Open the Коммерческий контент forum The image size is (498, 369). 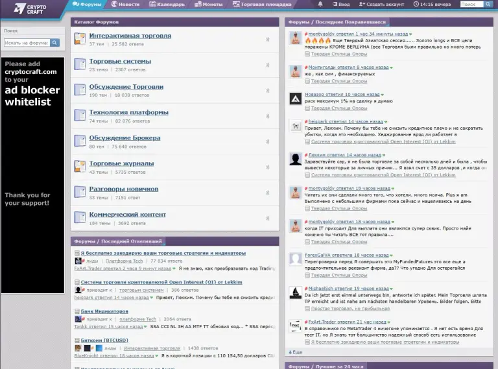(x=128, y=215)
